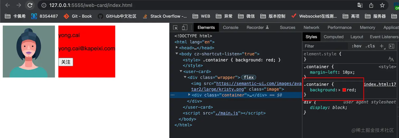Click the Filter styles input field
The width and height of the screenshot is (399, 138).
click(326, 46)
